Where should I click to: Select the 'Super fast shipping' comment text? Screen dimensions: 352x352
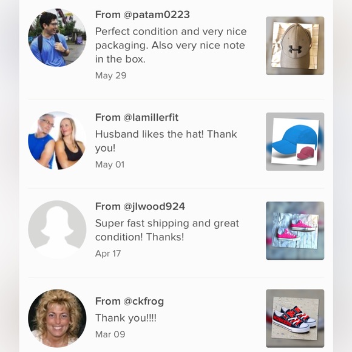[167, 230]
